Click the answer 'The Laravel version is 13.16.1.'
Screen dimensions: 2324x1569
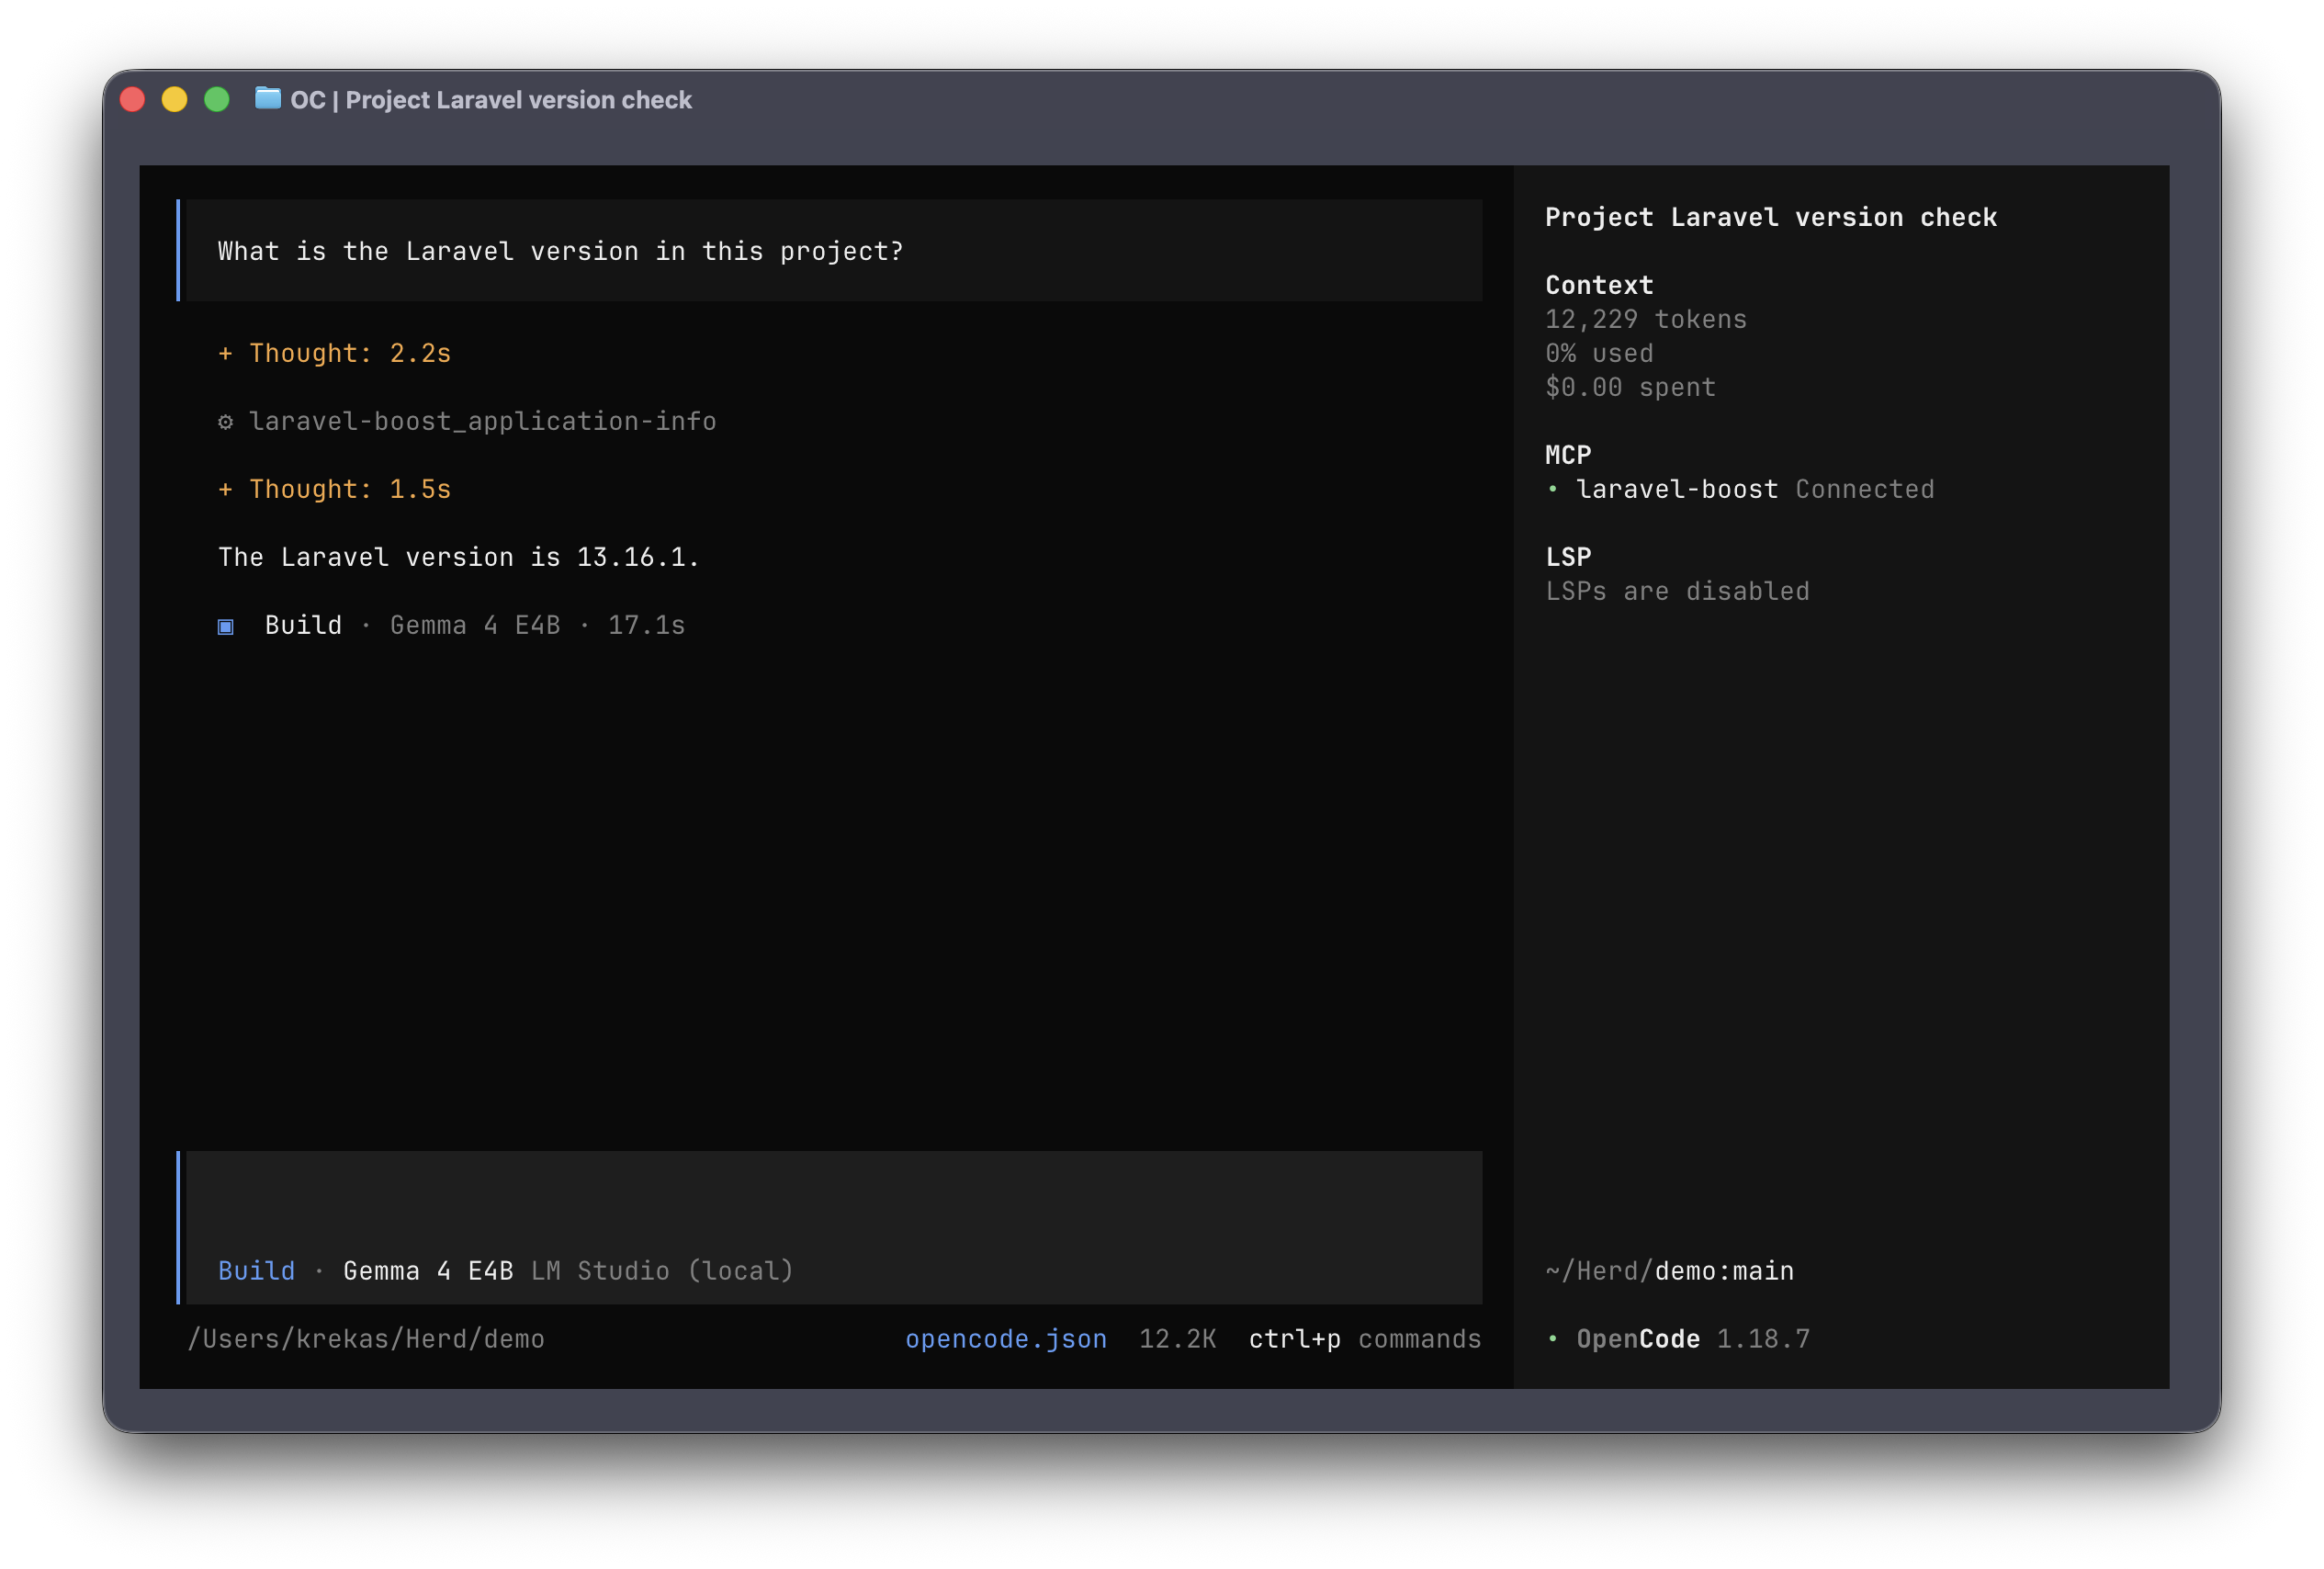click(458, 557)
